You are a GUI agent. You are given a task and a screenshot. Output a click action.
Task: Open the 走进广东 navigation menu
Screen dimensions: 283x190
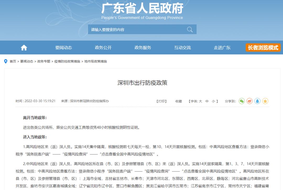[222, 48]
